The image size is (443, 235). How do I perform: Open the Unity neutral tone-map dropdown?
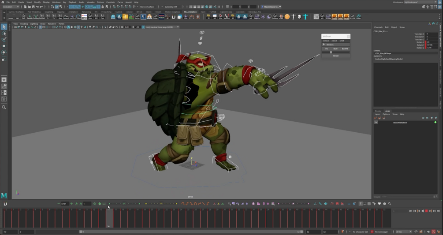click(x=162, y=27)
